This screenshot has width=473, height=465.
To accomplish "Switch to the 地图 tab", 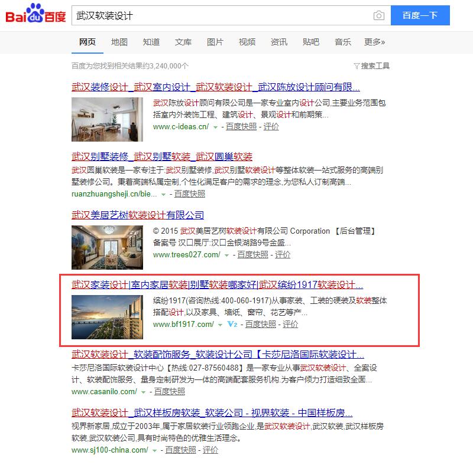I will tap(119, 42).
